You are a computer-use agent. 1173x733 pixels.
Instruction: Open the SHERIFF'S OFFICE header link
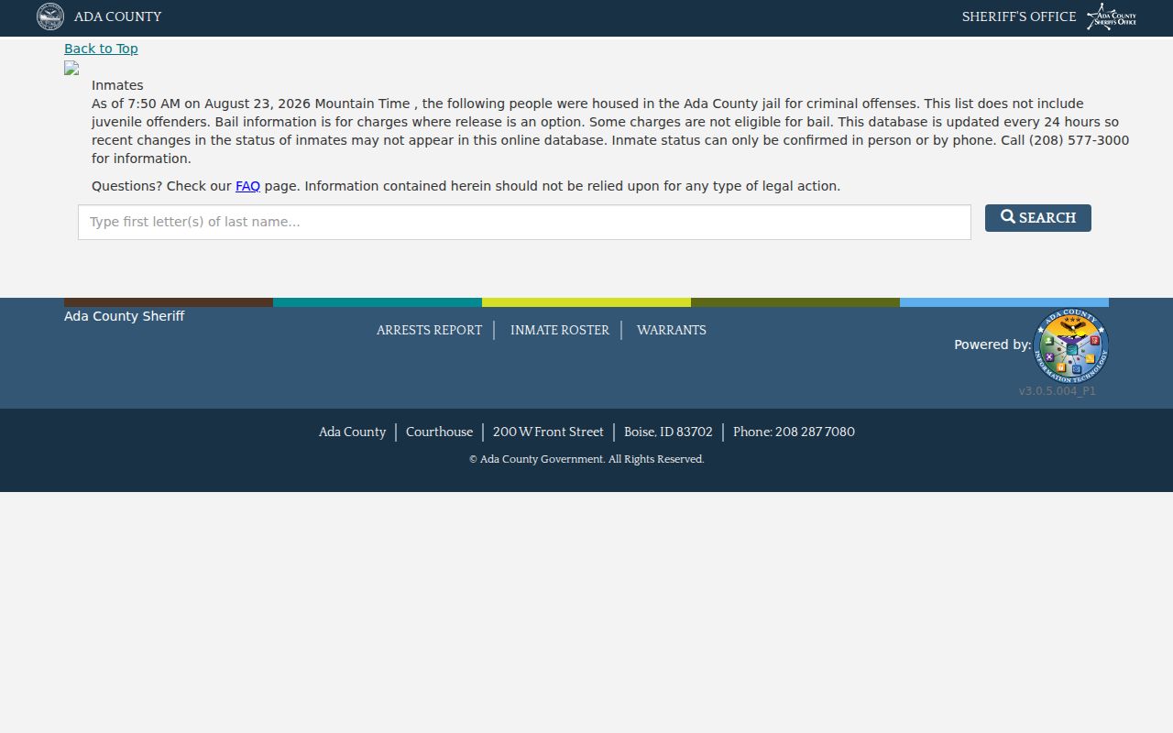(1019, 16)
